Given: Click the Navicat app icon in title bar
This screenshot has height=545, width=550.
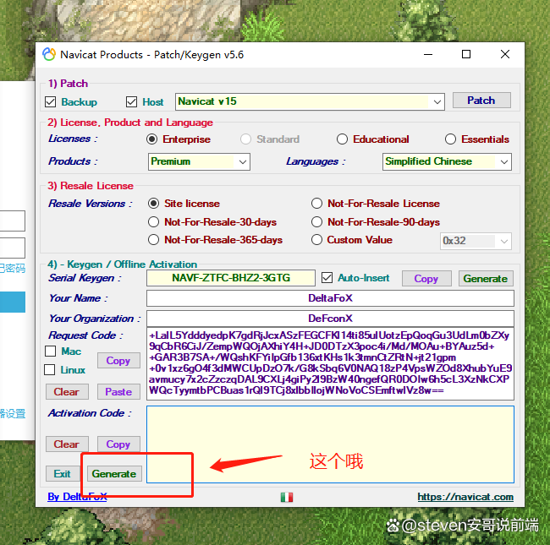Looking at the screenshot, I should [x=50, y=54].
